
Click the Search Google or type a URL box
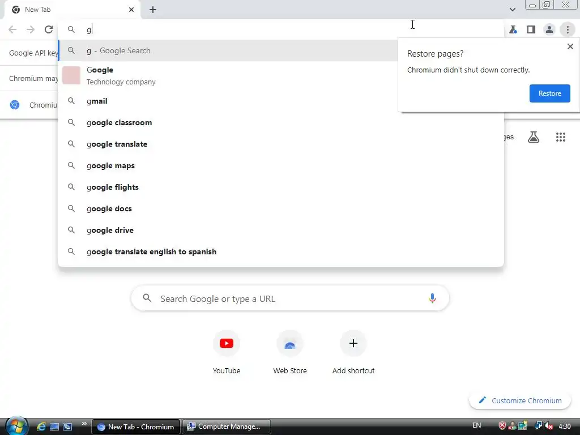[x=290, y=298]
